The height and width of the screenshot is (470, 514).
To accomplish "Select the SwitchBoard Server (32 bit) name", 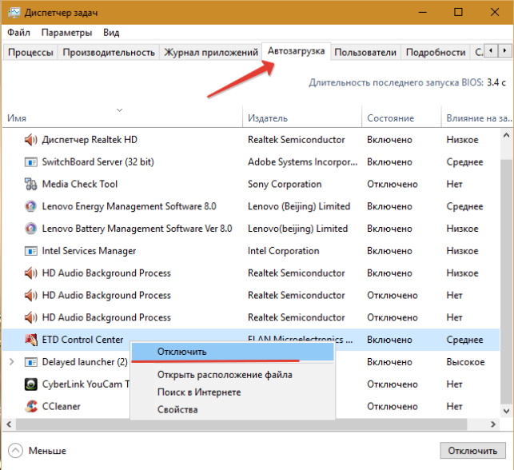I will 98,162.
